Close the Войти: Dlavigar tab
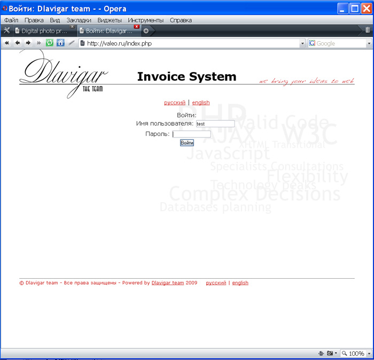Screen dimensions: 374x360 point(136,27)
